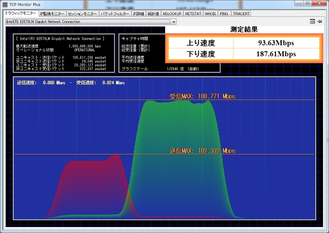Click the TCP Monitor Plus title bar icon
The image size is (329, 233).
coord(5,4)
